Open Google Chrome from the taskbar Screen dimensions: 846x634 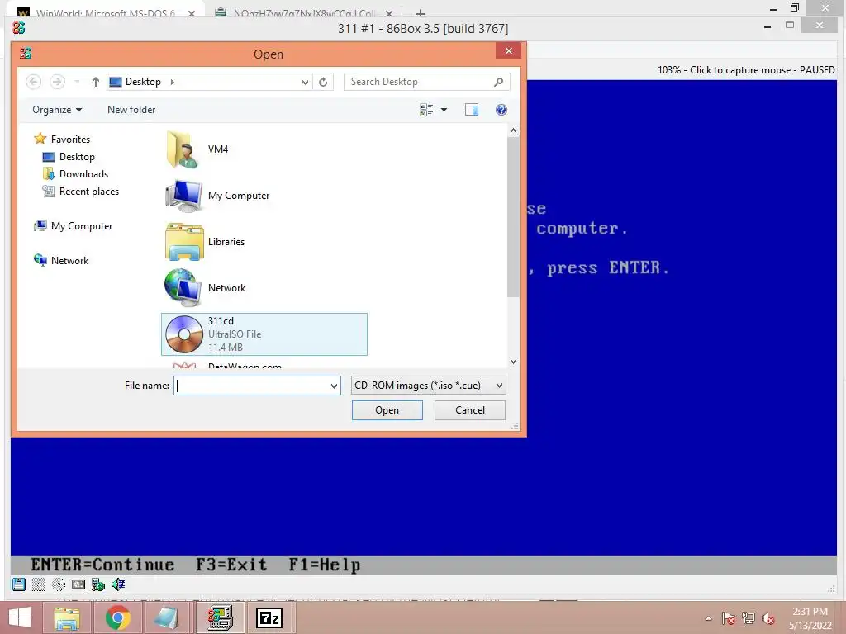tap(117, 617)
